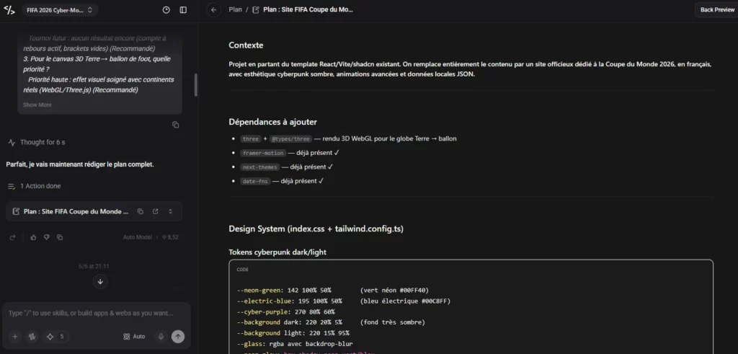Click the --neon-green token line
The image size is (738, 354).
[332, 290]
